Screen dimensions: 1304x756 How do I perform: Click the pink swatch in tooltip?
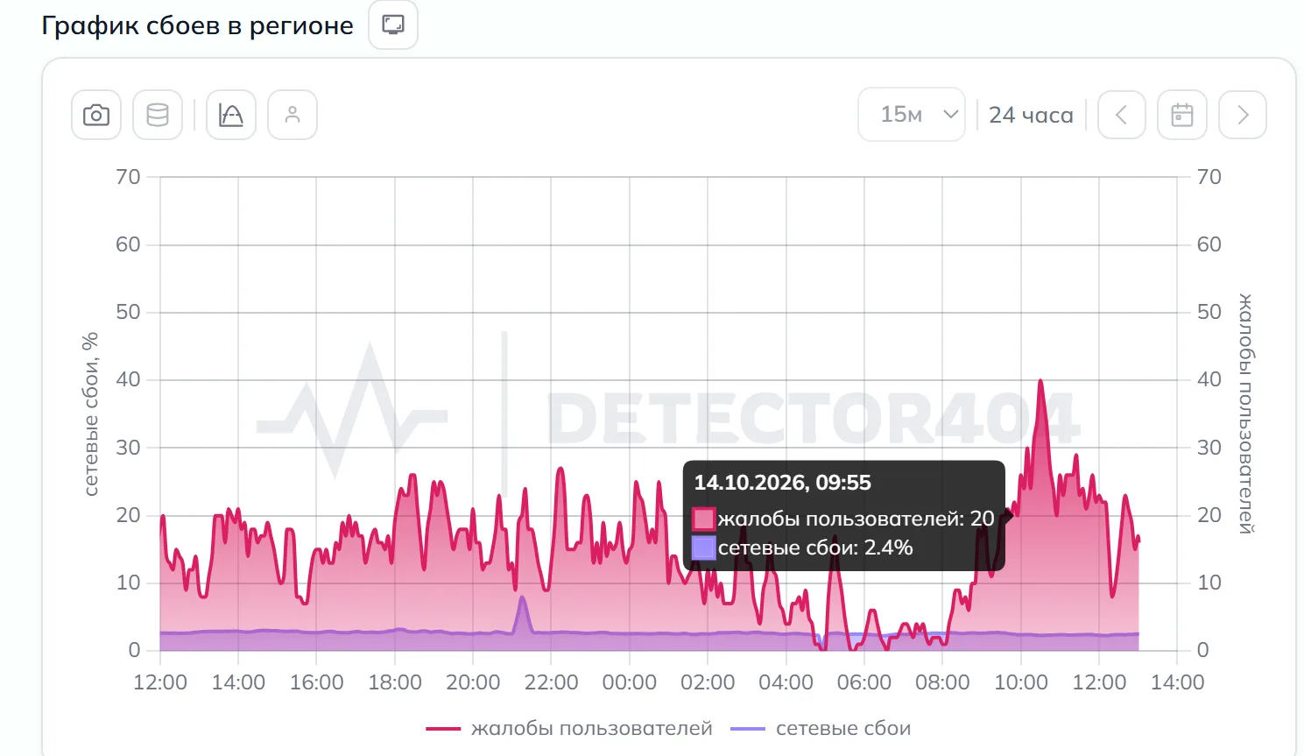[704, 519]
